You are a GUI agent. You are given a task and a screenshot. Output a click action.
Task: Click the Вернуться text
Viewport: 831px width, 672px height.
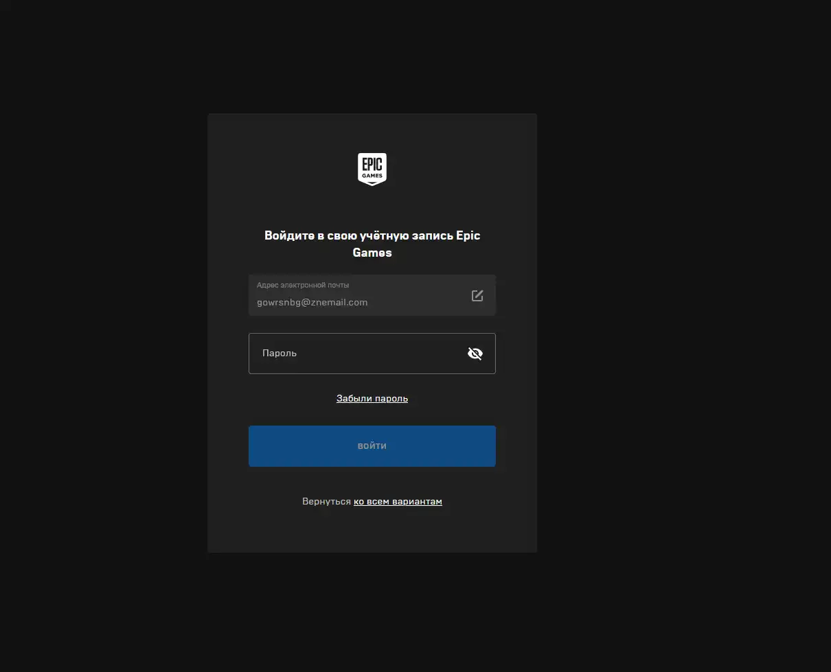click(x=326, y=502)
